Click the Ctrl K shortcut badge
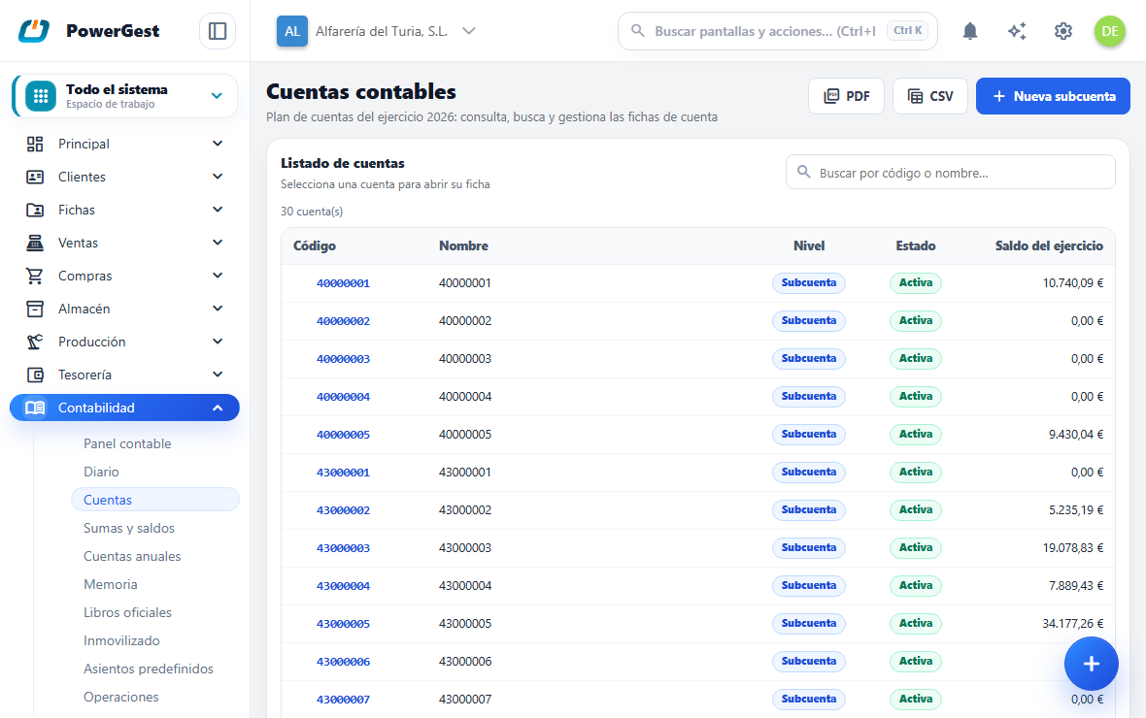 [x=908, y=31]
